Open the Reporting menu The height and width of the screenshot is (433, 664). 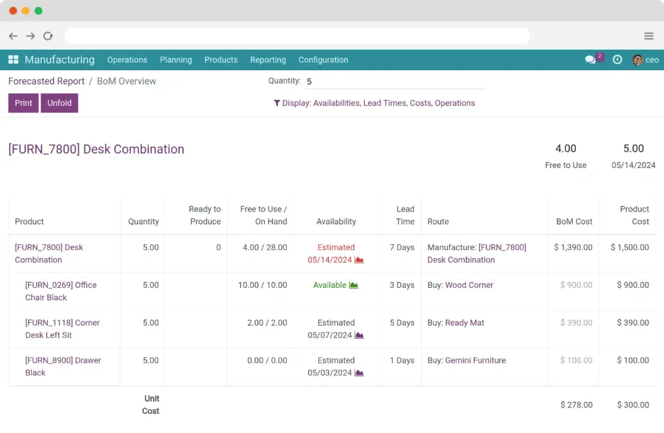point(267,60)
